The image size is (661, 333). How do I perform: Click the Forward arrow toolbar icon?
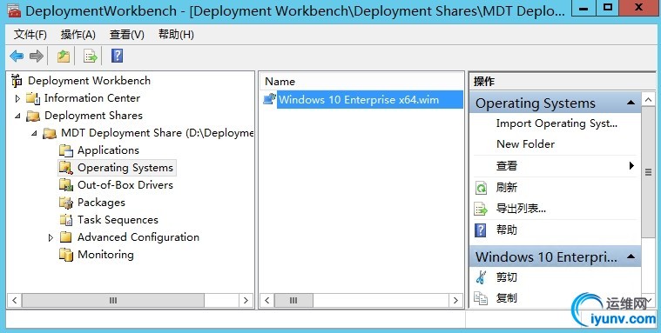pos(37,56)
